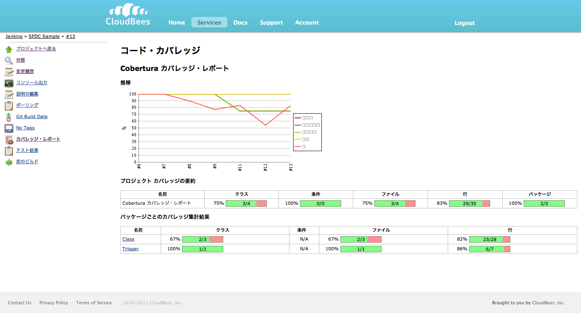
Task: Click the project パッケージ 2/2 coverage bar
Action: point(544,204)
